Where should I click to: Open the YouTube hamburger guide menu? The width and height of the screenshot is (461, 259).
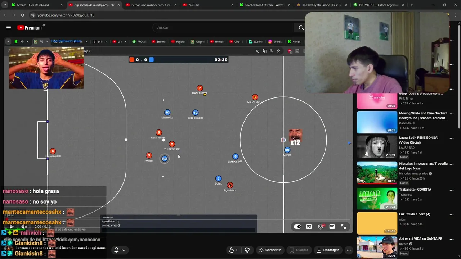[x=9, y=28]
